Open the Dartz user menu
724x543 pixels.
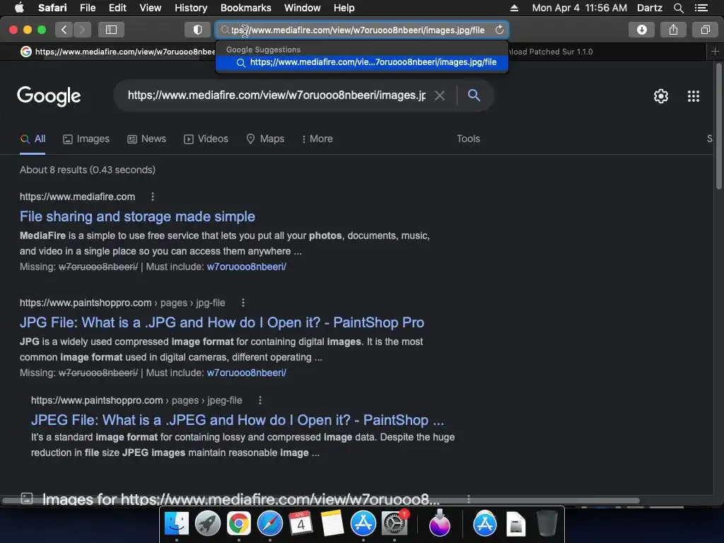click(649, 8)
